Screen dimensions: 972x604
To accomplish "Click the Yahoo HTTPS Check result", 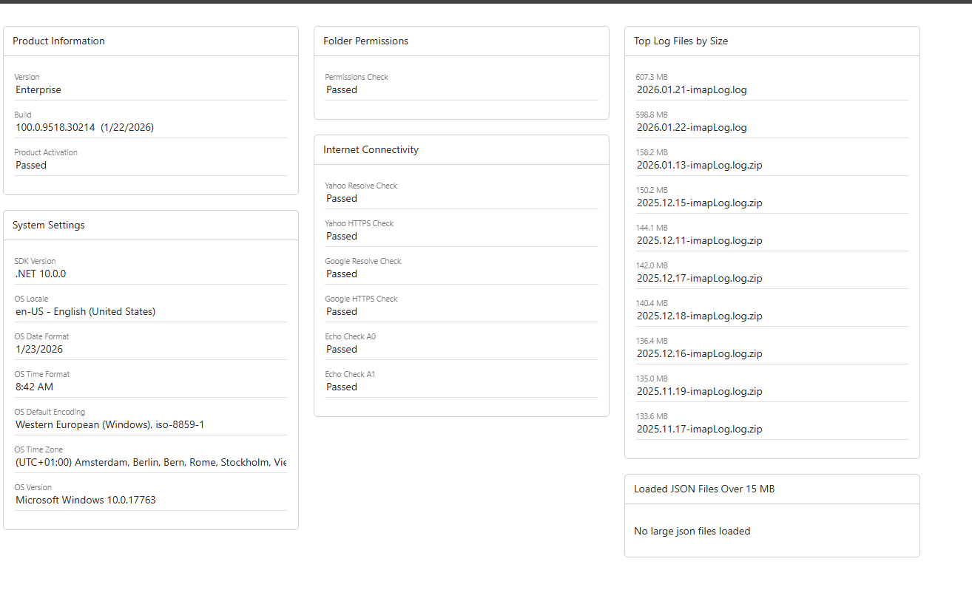I will 342,237.
